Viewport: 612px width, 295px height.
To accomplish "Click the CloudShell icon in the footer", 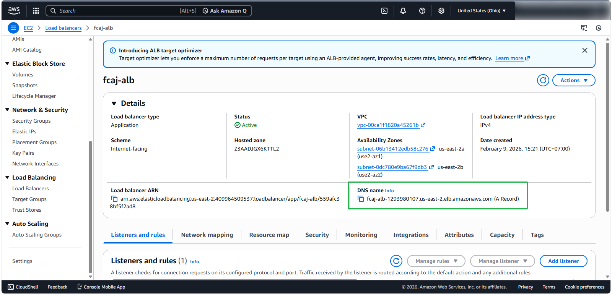I will [11, 287].
